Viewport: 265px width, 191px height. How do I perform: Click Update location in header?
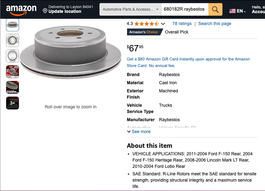(x=65, y=12)
